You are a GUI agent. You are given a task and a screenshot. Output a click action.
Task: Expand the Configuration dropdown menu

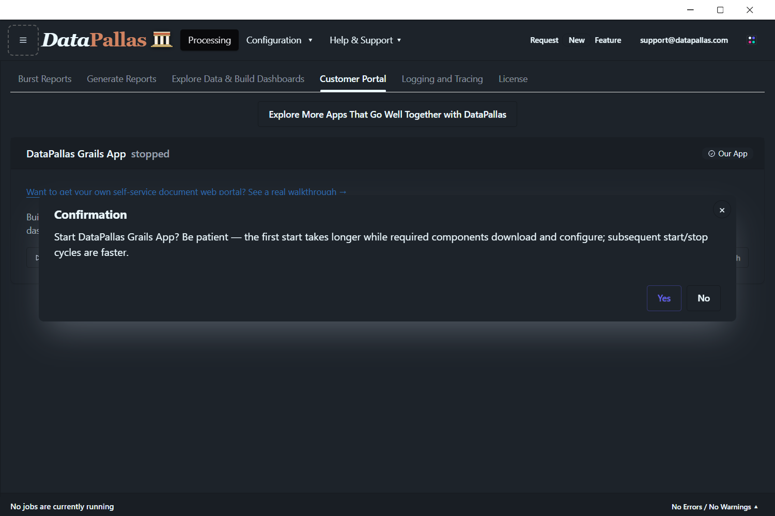279,40
